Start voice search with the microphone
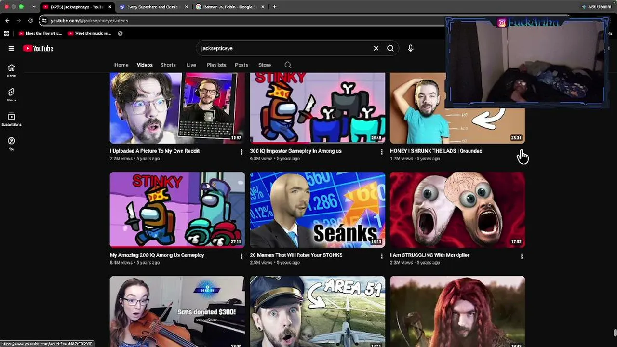 click(x=411, y=48)
